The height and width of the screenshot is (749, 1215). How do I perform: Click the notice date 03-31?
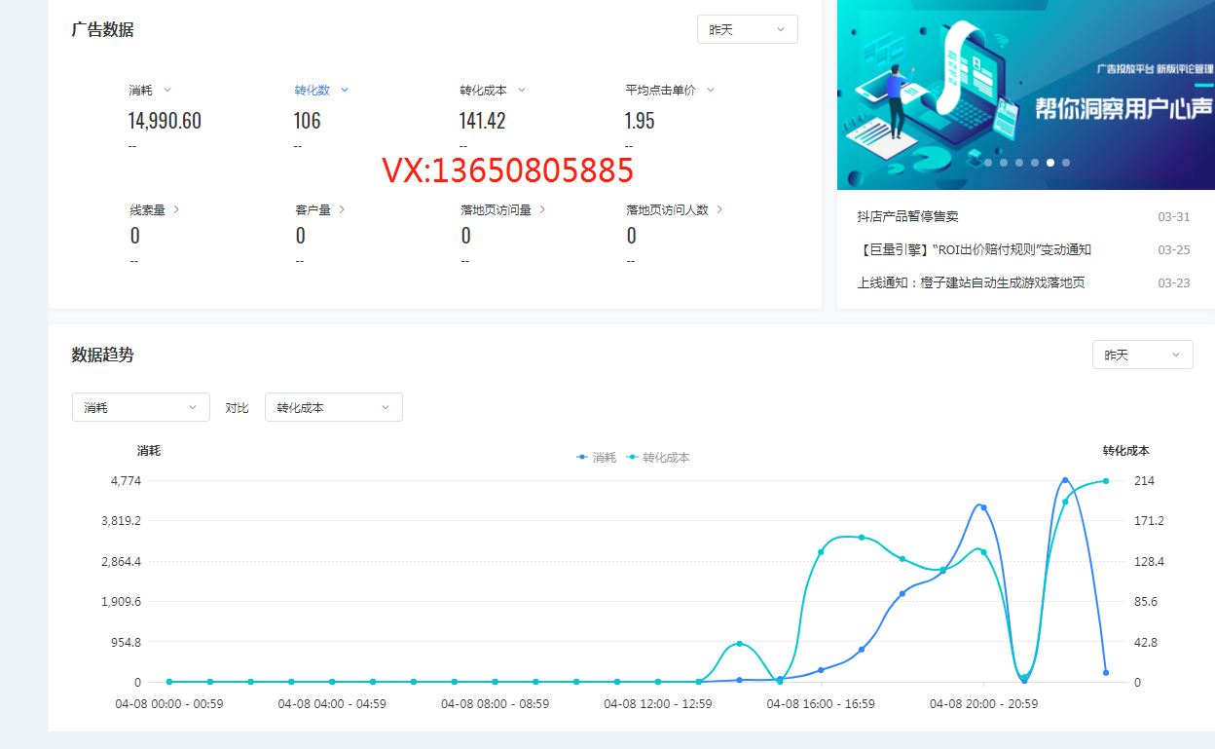coord(1174,216)
